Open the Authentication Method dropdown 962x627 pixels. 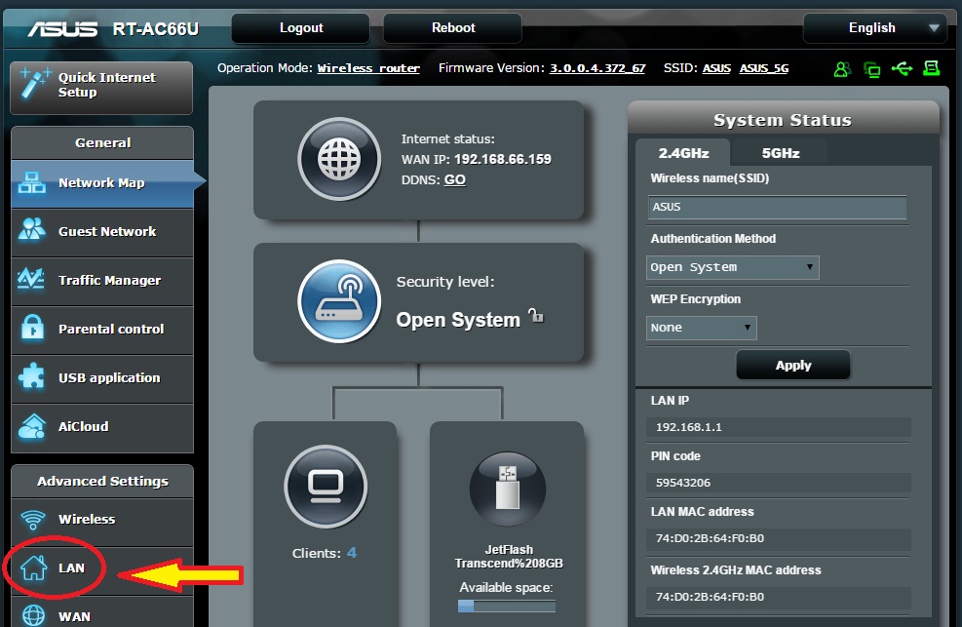pos(733,267)
